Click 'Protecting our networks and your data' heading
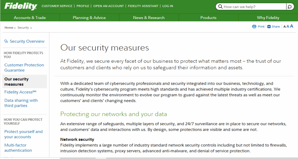Screen dimensions: 298x159 tap(113, 114)
